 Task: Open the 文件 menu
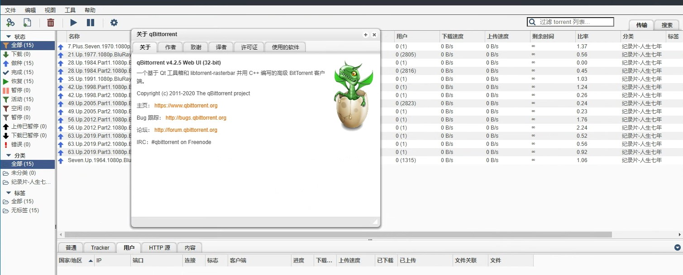[x=10, y=10]
